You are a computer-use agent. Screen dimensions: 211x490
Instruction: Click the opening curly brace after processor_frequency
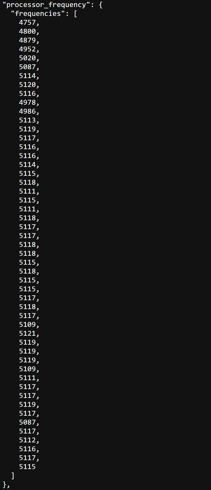[101, 5]
